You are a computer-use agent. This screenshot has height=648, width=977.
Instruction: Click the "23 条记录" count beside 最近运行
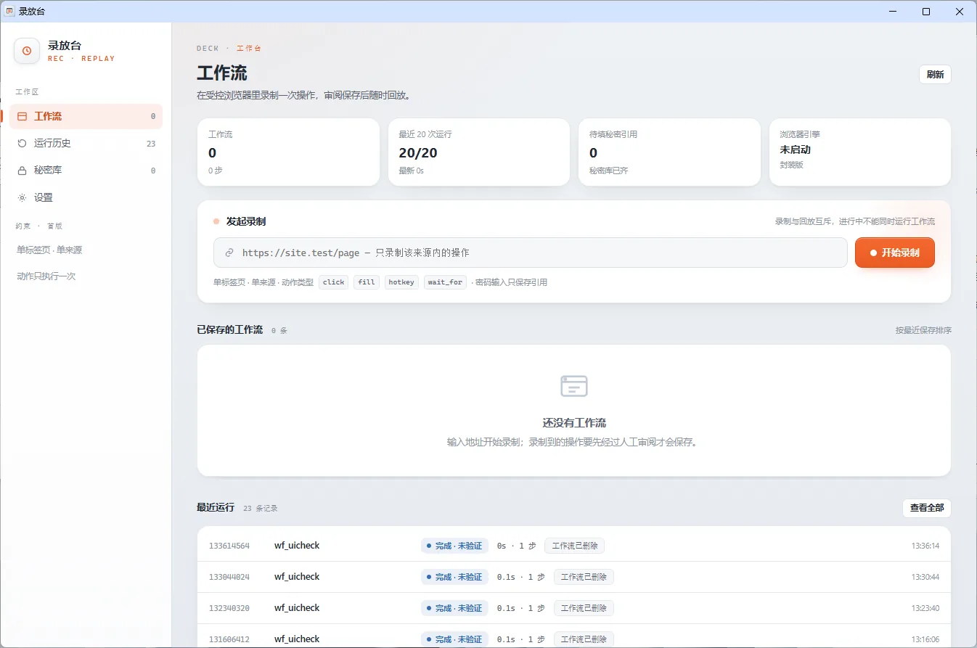[x=261, y=508]
